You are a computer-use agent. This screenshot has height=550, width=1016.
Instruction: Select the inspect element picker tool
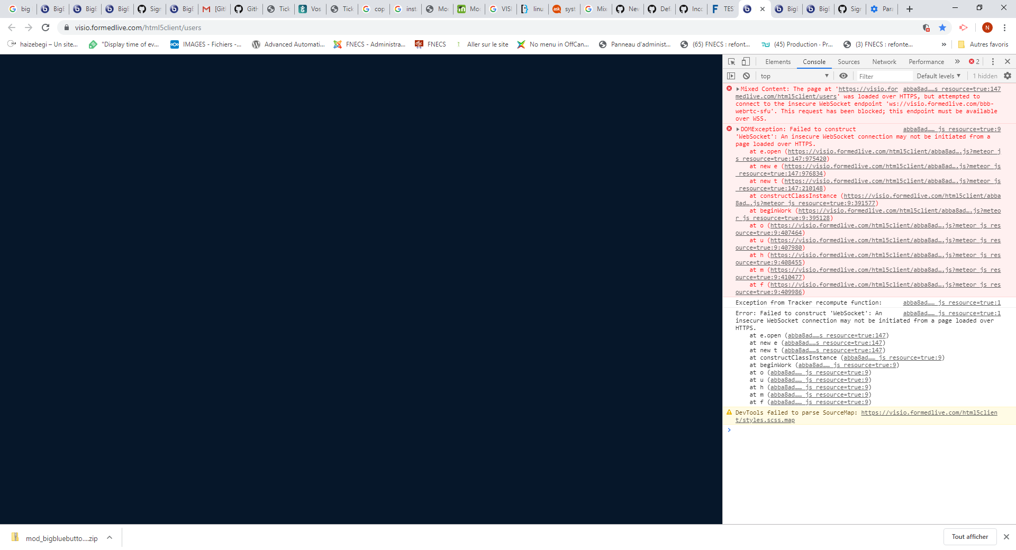[x=732, y=62]
